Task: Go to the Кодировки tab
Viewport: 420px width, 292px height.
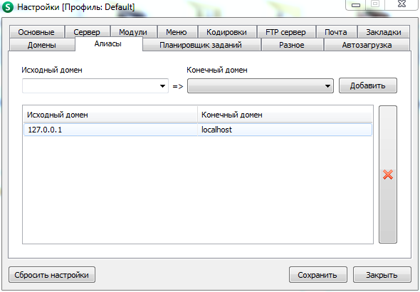Action: click(x=226, y=32)
